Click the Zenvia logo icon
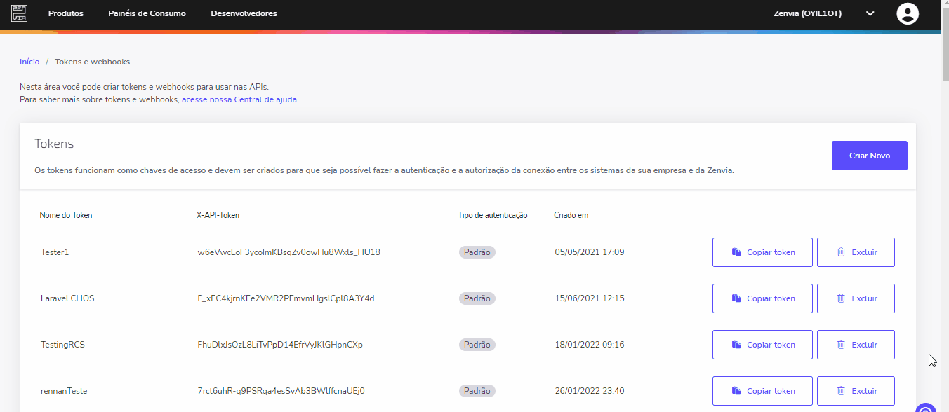Screen dimensions: 949x412 tap(19, 13)
